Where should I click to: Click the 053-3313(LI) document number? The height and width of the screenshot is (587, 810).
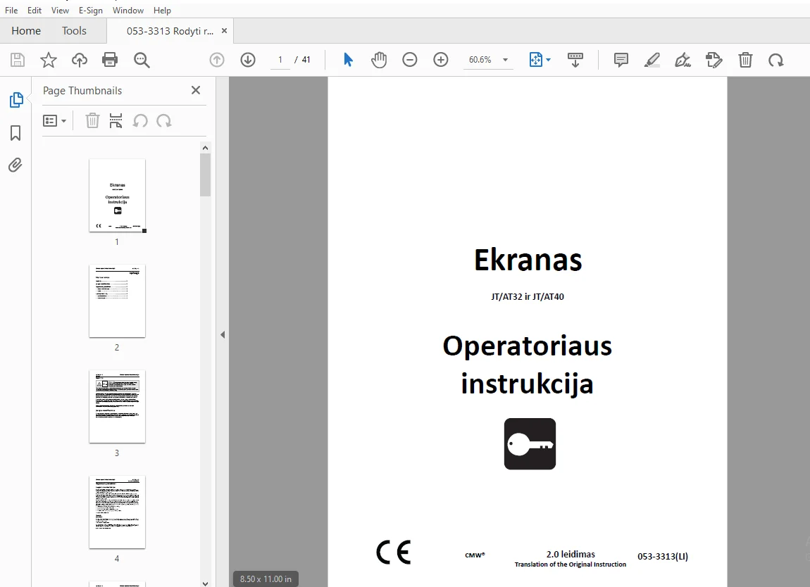[663, 557]
